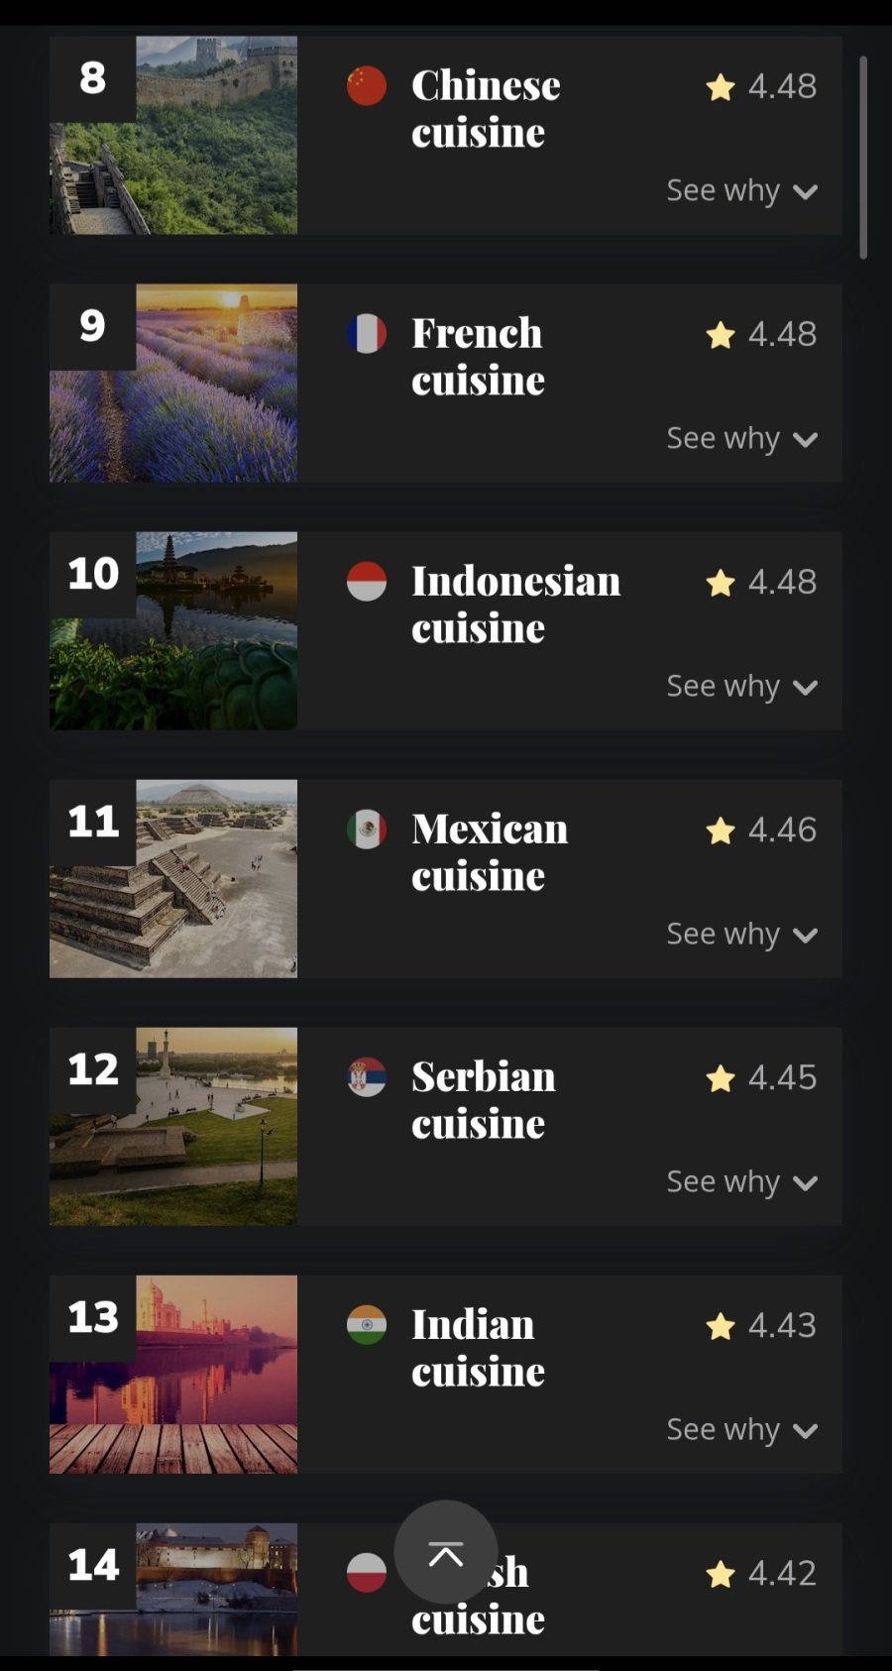The width and height of the screenshot is (892, 1671).
Task: Expand See why for Mexican cuisine
Action: (741, 934)
